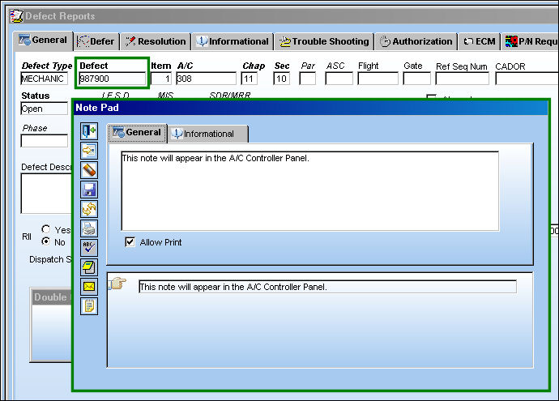Select the RII No radio button
The width and height of the screenshot is (559, 401).
pyautogui.click(x=45, y=241)
